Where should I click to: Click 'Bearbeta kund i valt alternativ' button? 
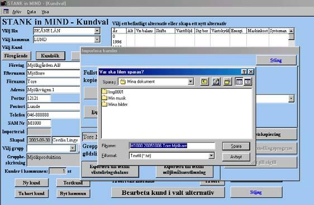(x=168, y=193)
